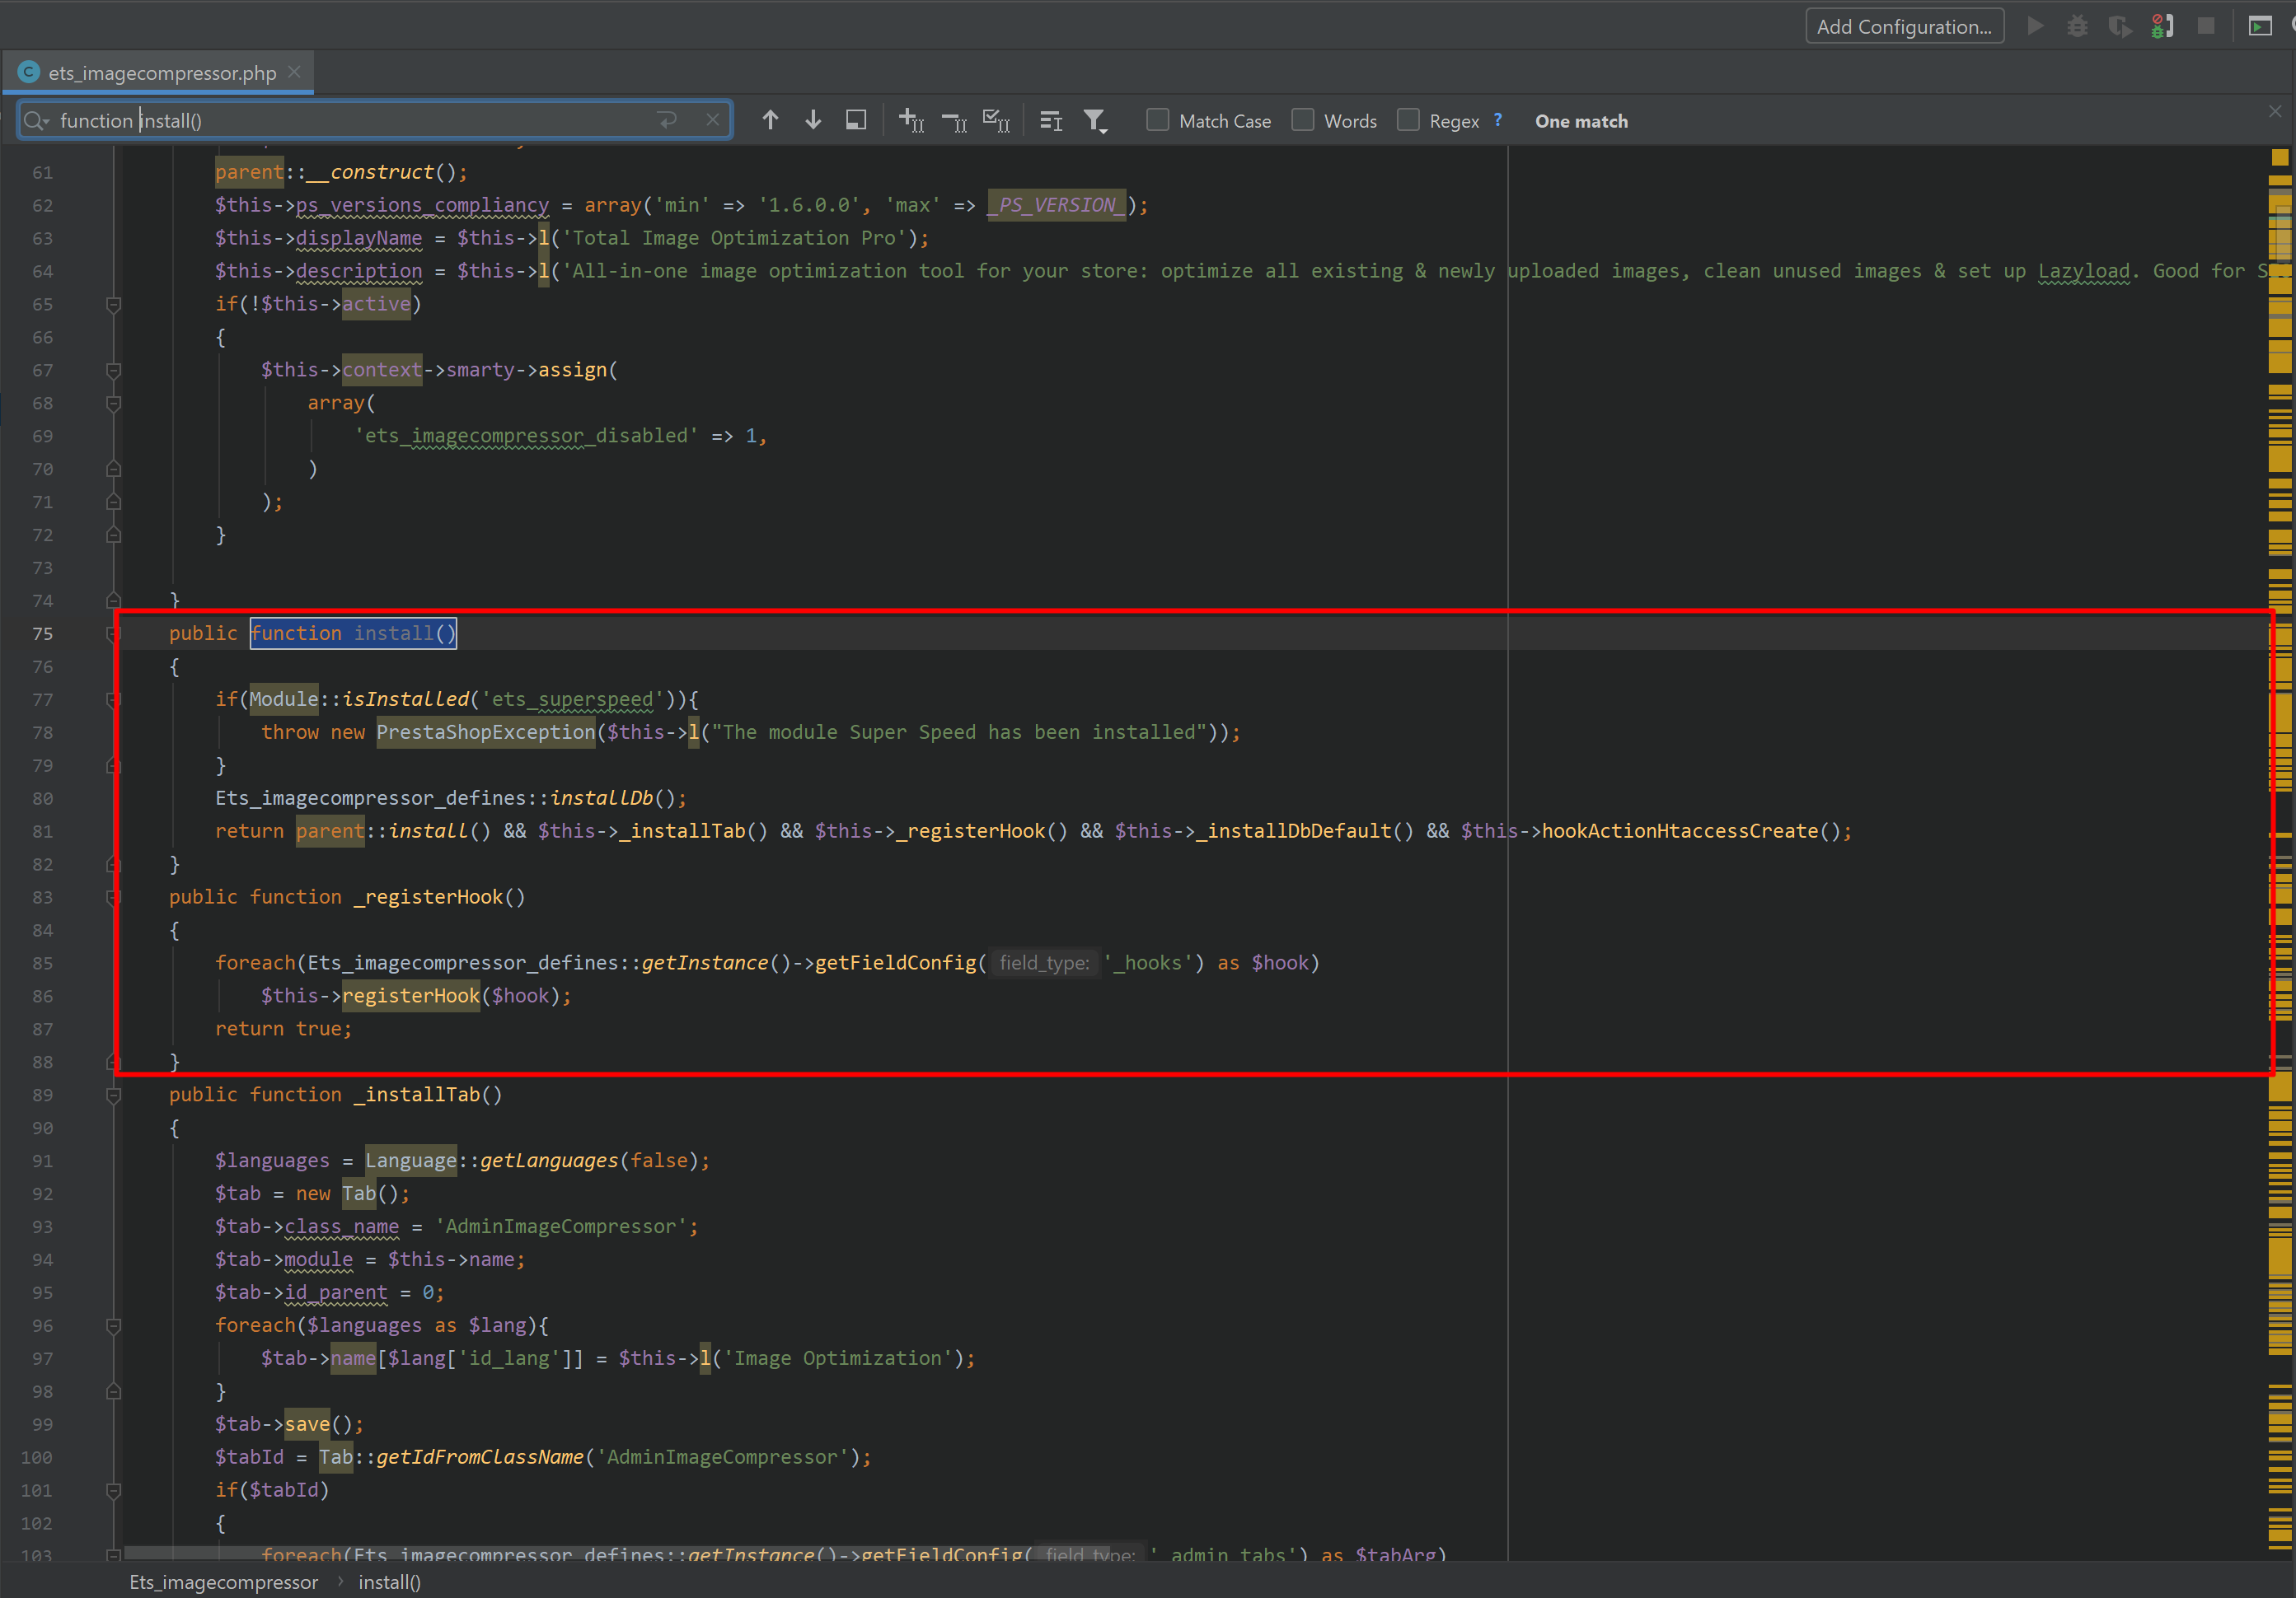Collapse the array at line 68

click(x=114, y=403)
